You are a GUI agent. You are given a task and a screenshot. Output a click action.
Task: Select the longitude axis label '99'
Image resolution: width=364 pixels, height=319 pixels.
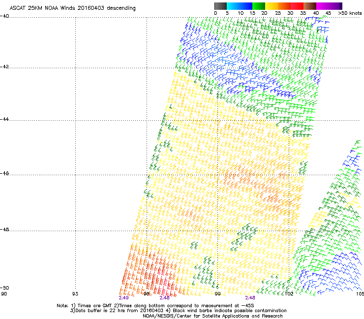(x=217, y=294)
